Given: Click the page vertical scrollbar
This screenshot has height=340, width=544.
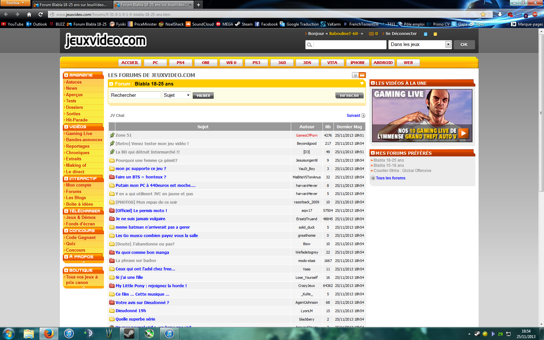Looking at the screenshot, I should point(541,113).
